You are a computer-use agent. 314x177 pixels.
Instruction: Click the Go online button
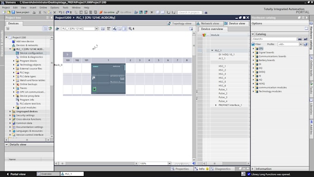click(107, 12)
